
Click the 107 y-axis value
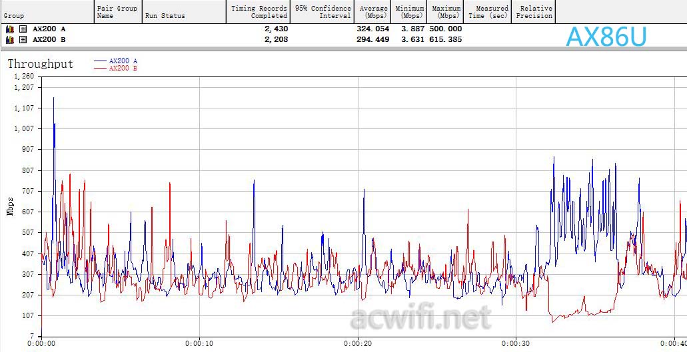28,315
